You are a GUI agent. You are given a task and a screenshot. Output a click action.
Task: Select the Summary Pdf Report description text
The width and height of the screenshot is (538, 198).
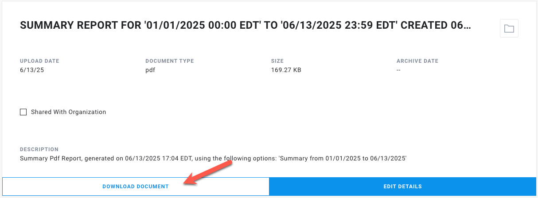tap(214, 158)
